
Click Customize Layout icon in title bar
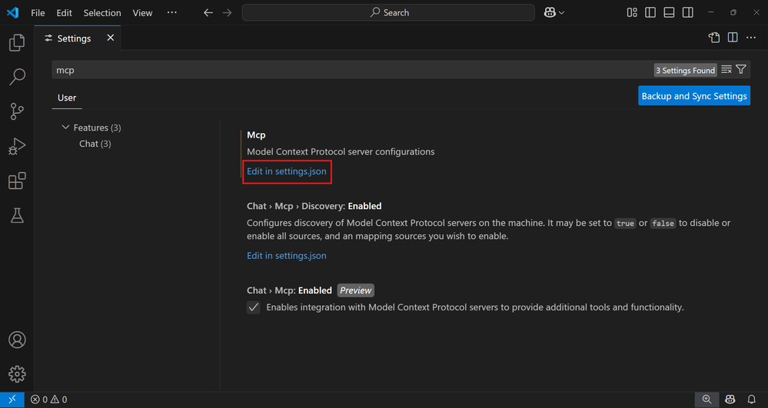tap(632, 13)
